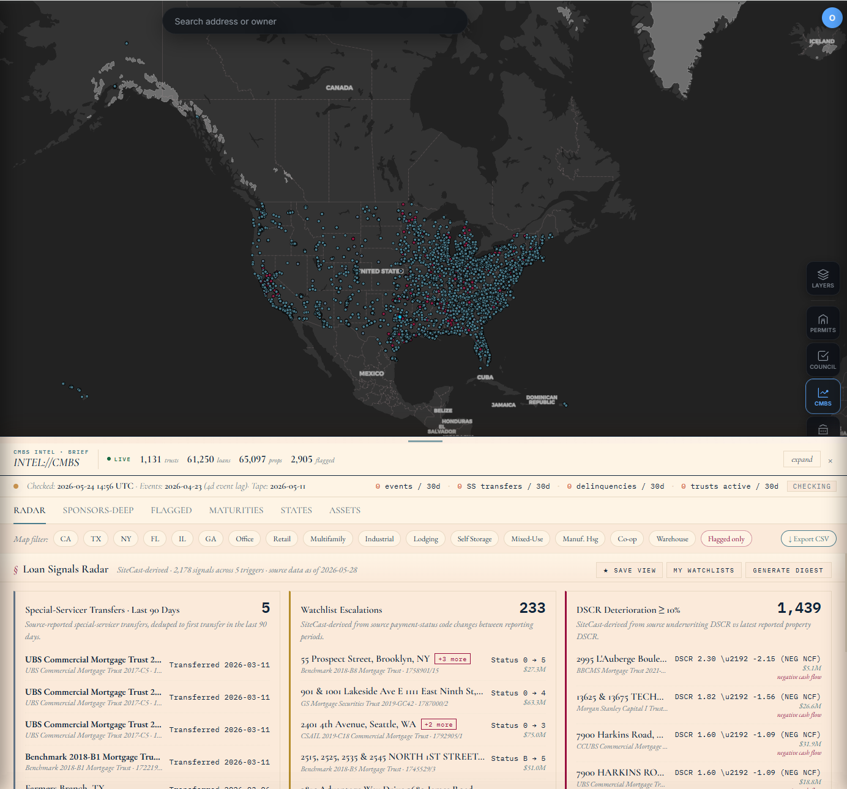Image resolution: width=847 pixels, height=789 pixels.
Task: Open the ASSETS tab
Action: pyautogui.click(x=345, y=510)
